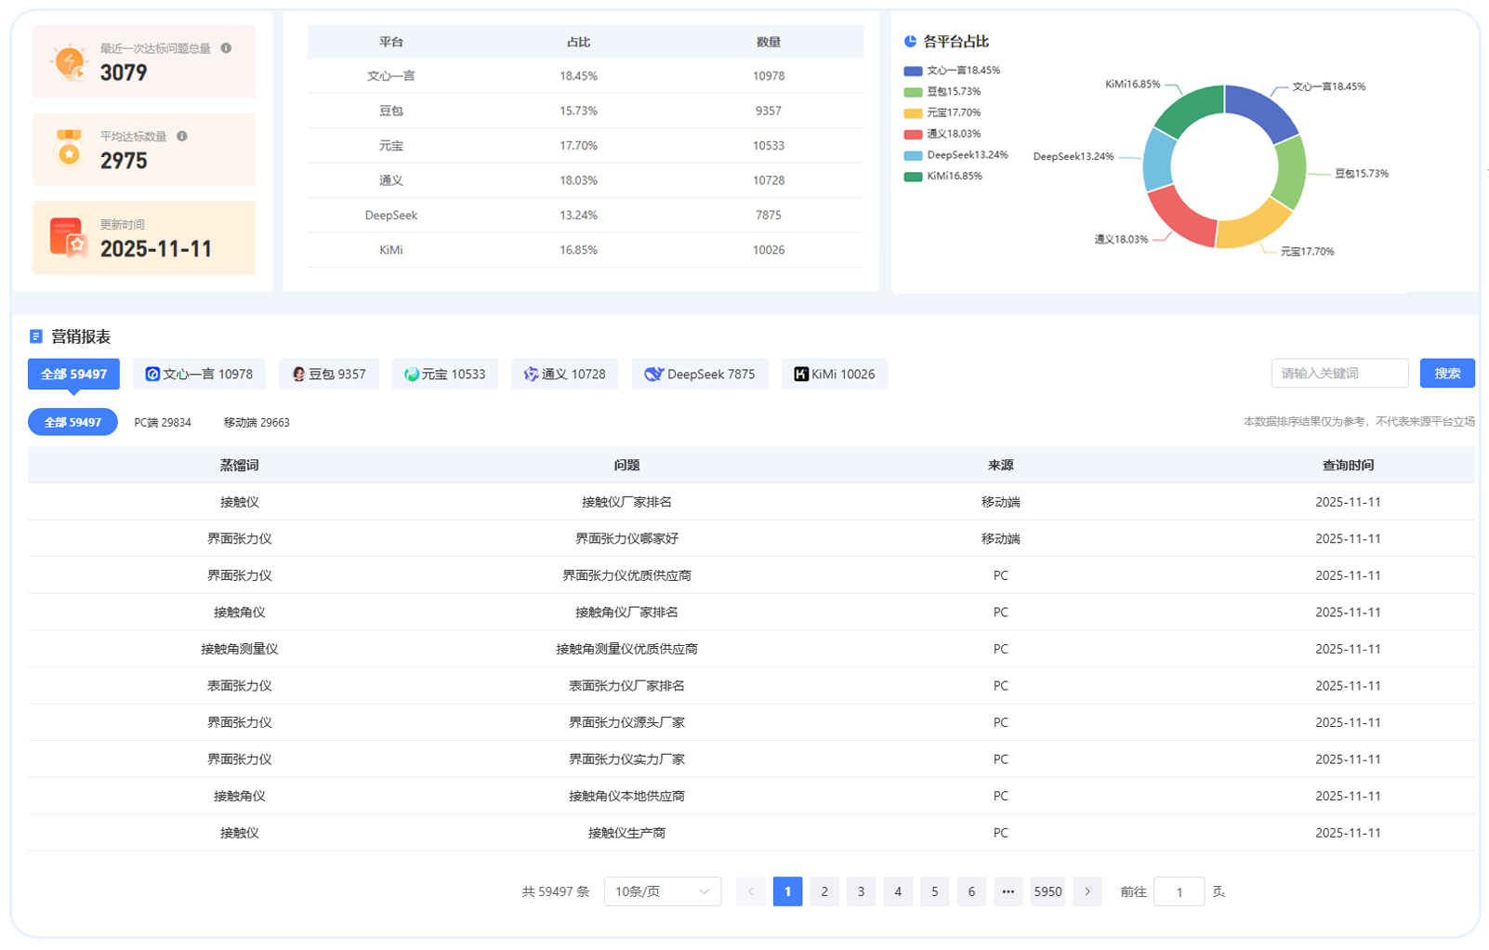Click the KiMi black logo icon

800,375
